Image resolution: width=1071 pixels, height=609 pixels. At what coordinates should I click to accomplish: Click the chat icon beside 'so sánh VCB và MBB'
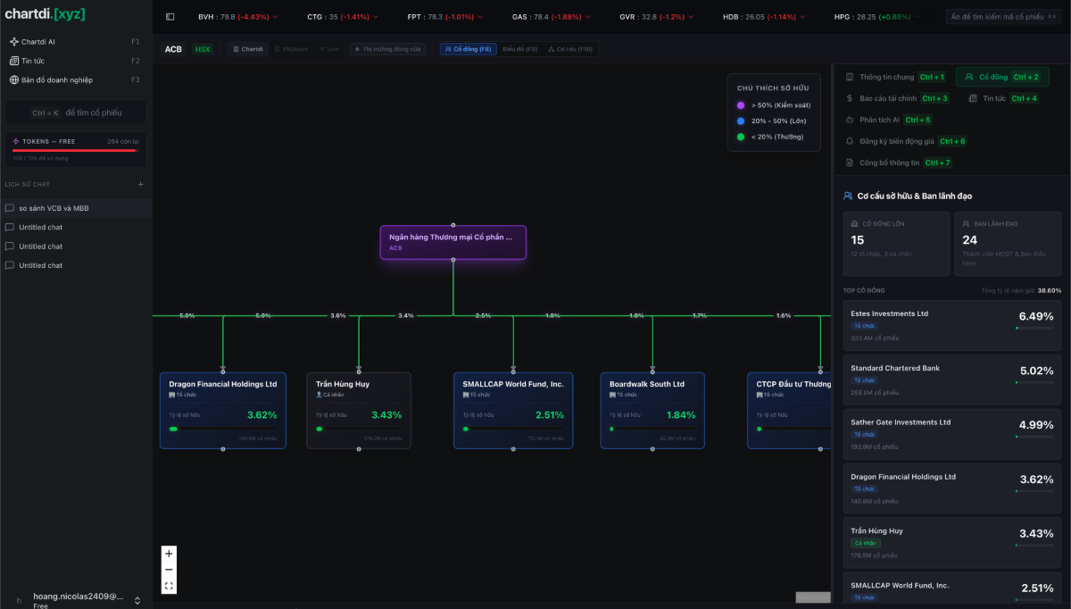[x=10, y=208]
